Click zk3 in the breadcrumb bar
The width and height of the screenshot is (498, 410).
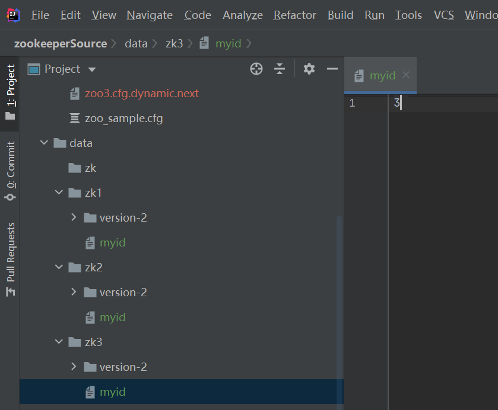coord(174,43)
